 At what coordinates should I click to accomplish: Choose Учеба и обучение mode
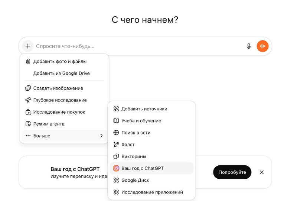point(151,121)
